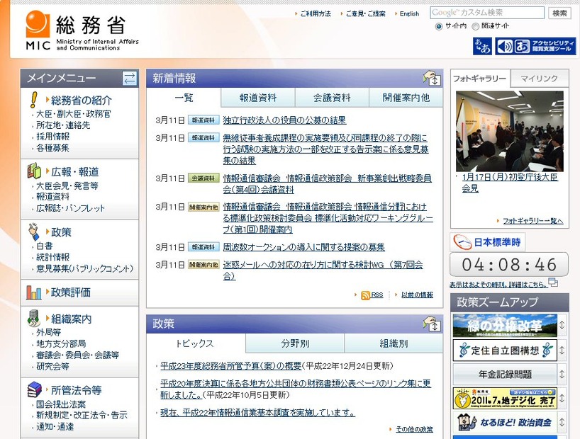This screenshot has height=439, width=580.
Task: Open 平成23年度総務省所管予算(案)の概要 link
Action: 231,366
